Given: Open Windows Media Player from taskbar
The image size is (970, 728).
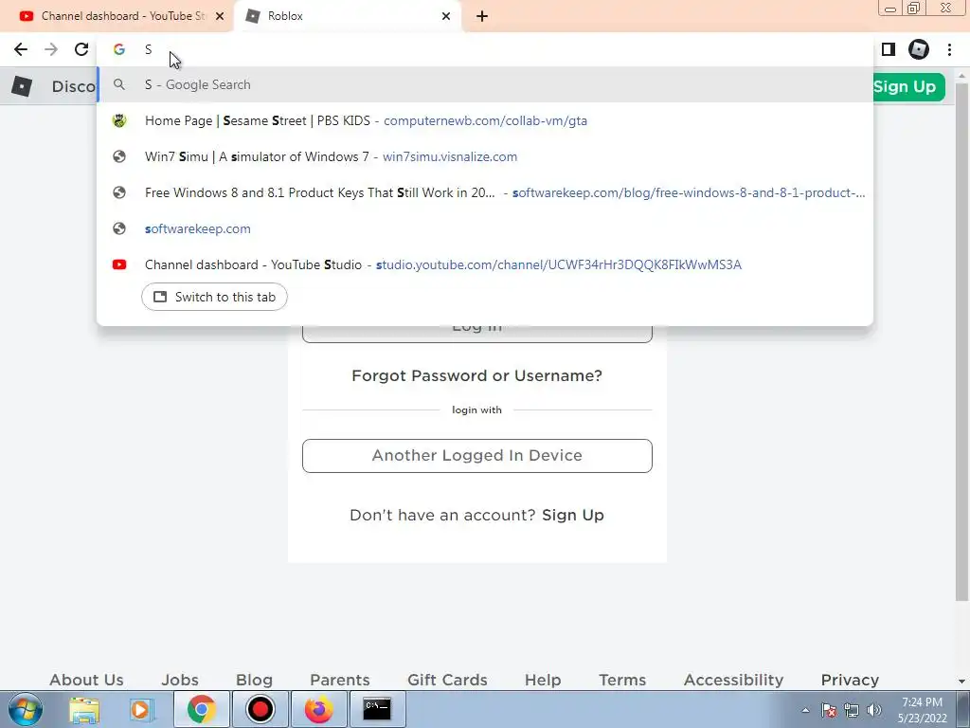Looking at the screenshot, I should coord(142,709).
